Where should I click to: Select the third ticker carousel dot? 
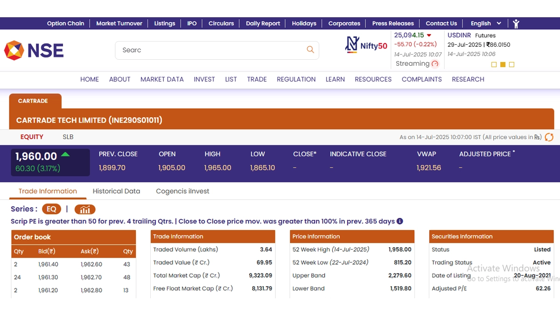coord(511,65)
